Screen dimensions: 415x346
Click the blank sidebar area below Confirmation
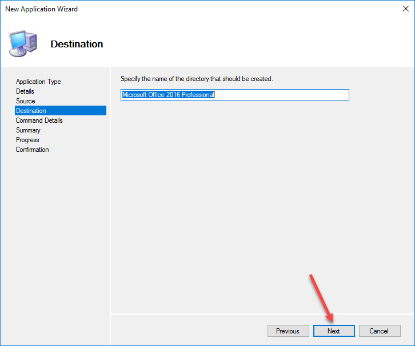tap(57, 240)
